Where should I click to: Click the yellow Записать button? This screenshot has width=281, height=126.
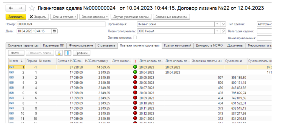tap(16, 17)
